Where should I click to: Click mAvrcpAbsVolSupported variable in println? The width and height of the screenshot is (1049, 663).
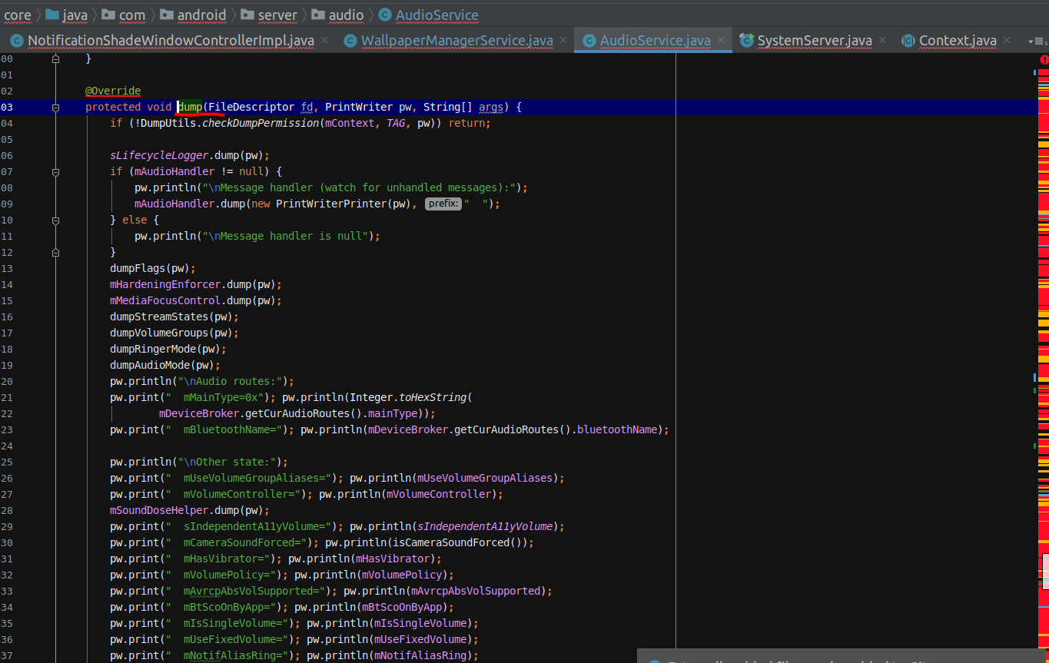coord(476,591)
